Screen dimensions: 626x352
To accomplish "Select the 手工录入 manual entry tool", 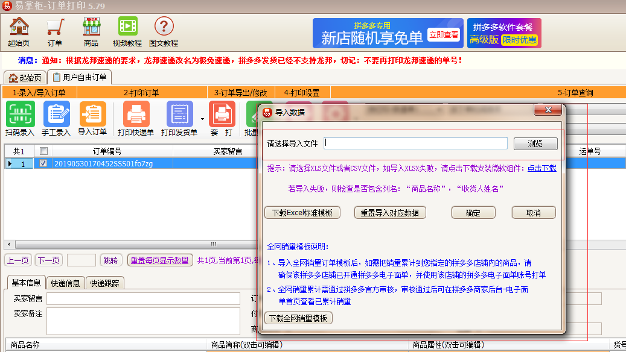I will click(56, 118).
